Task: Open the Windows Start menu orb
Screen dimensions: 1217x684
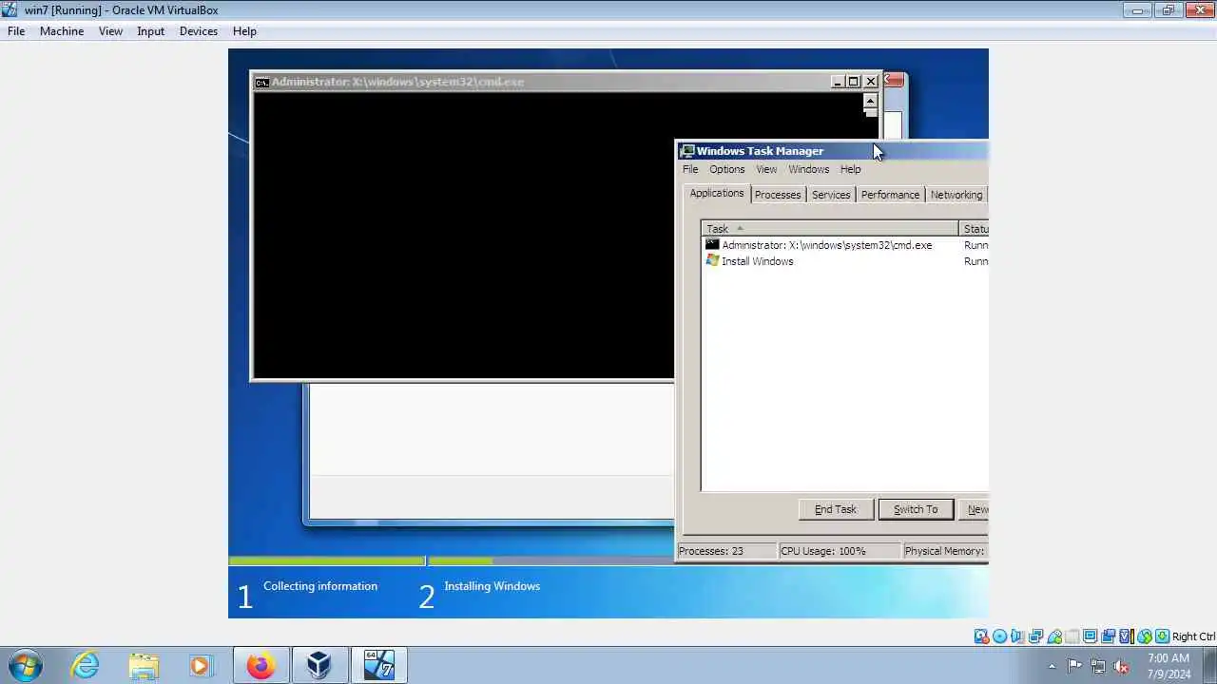Action: (x=25, y=665)
